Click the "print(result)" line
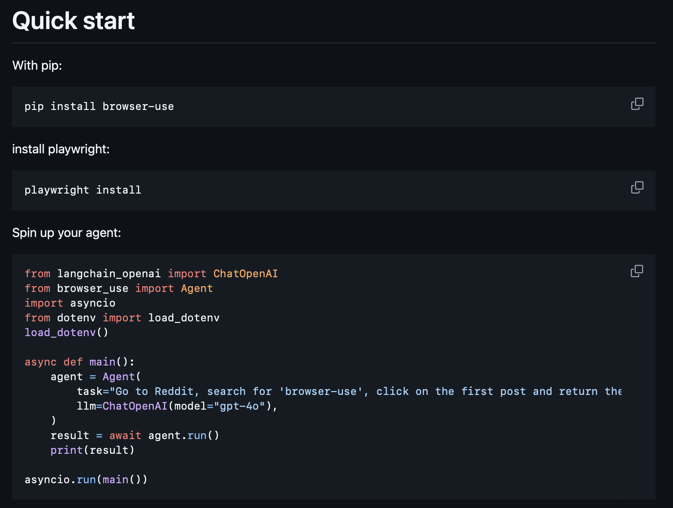Image resolution: width=673 pixels, height=508 pixels. (92, 450)
